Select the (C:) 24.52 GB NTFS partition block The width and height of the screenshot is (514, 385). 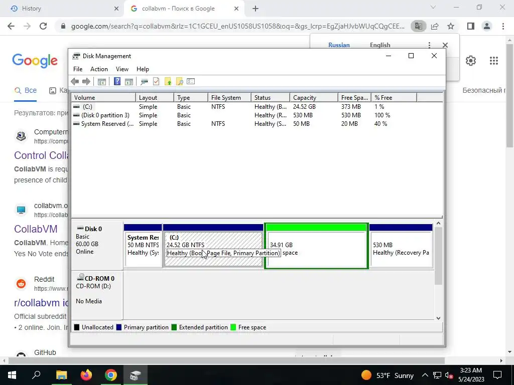click(x=213, y=246)
